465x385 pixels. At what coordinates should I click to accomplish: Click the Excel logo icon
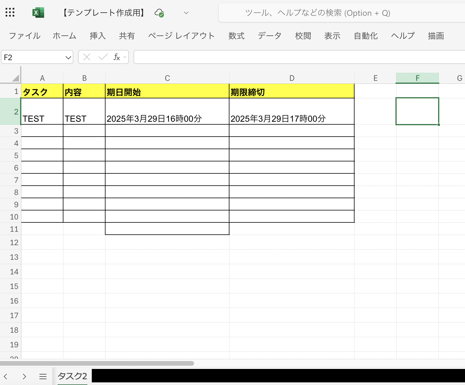click(38, 13)
